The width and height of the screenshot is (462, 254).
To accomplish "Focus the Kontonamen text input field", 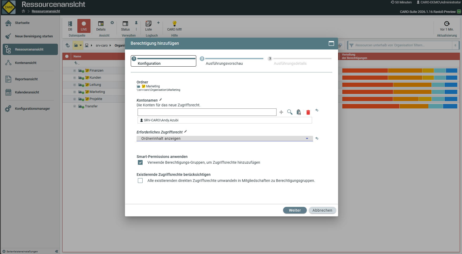I will click(207, 112).
